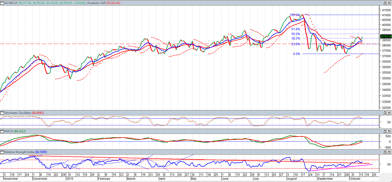This screenshot has width=392, height=182.
Task: Open the ACWICLP price pane menu icon
Action: [x=2, y=3]
